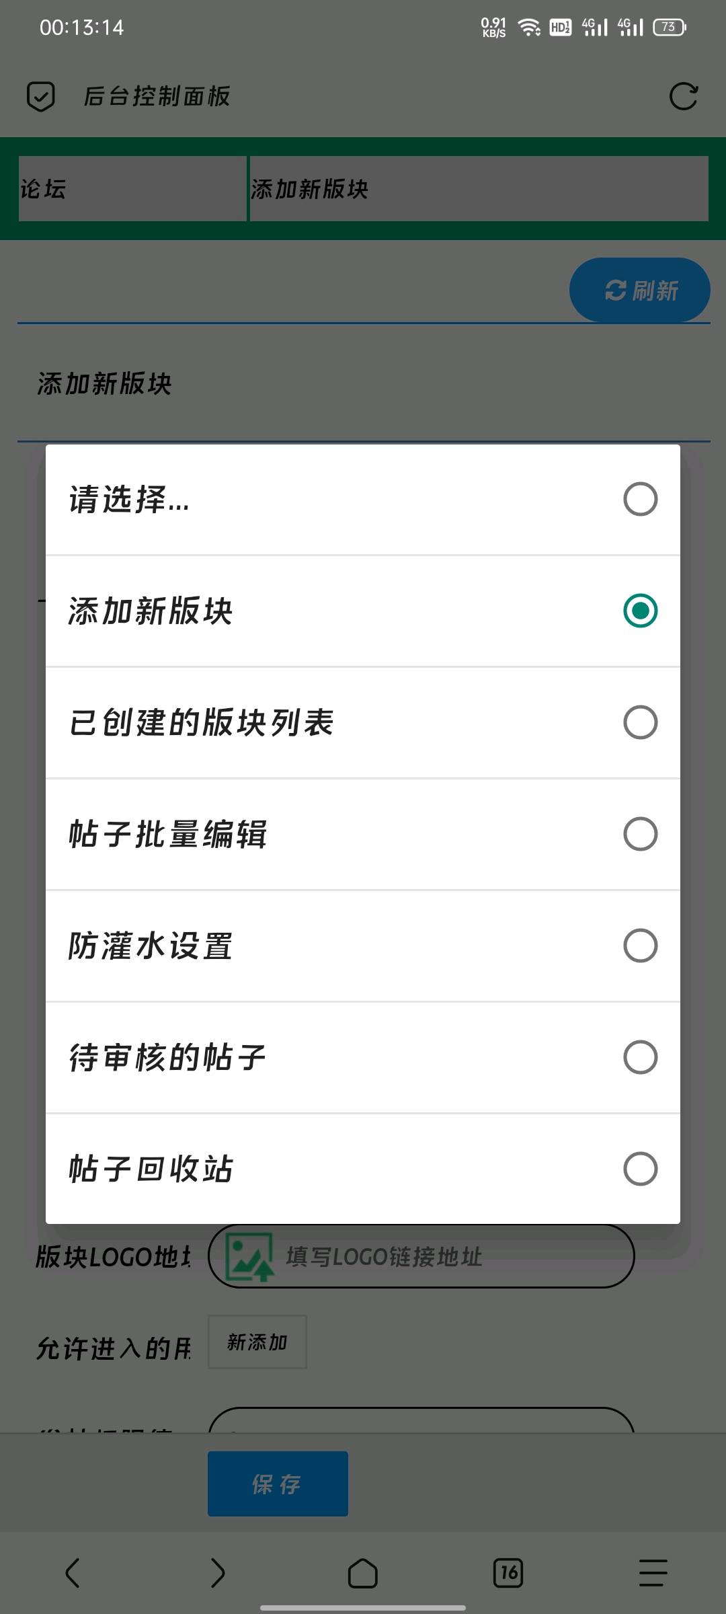
Task: Select the 请选择... radio option
Action: point(363,500)
